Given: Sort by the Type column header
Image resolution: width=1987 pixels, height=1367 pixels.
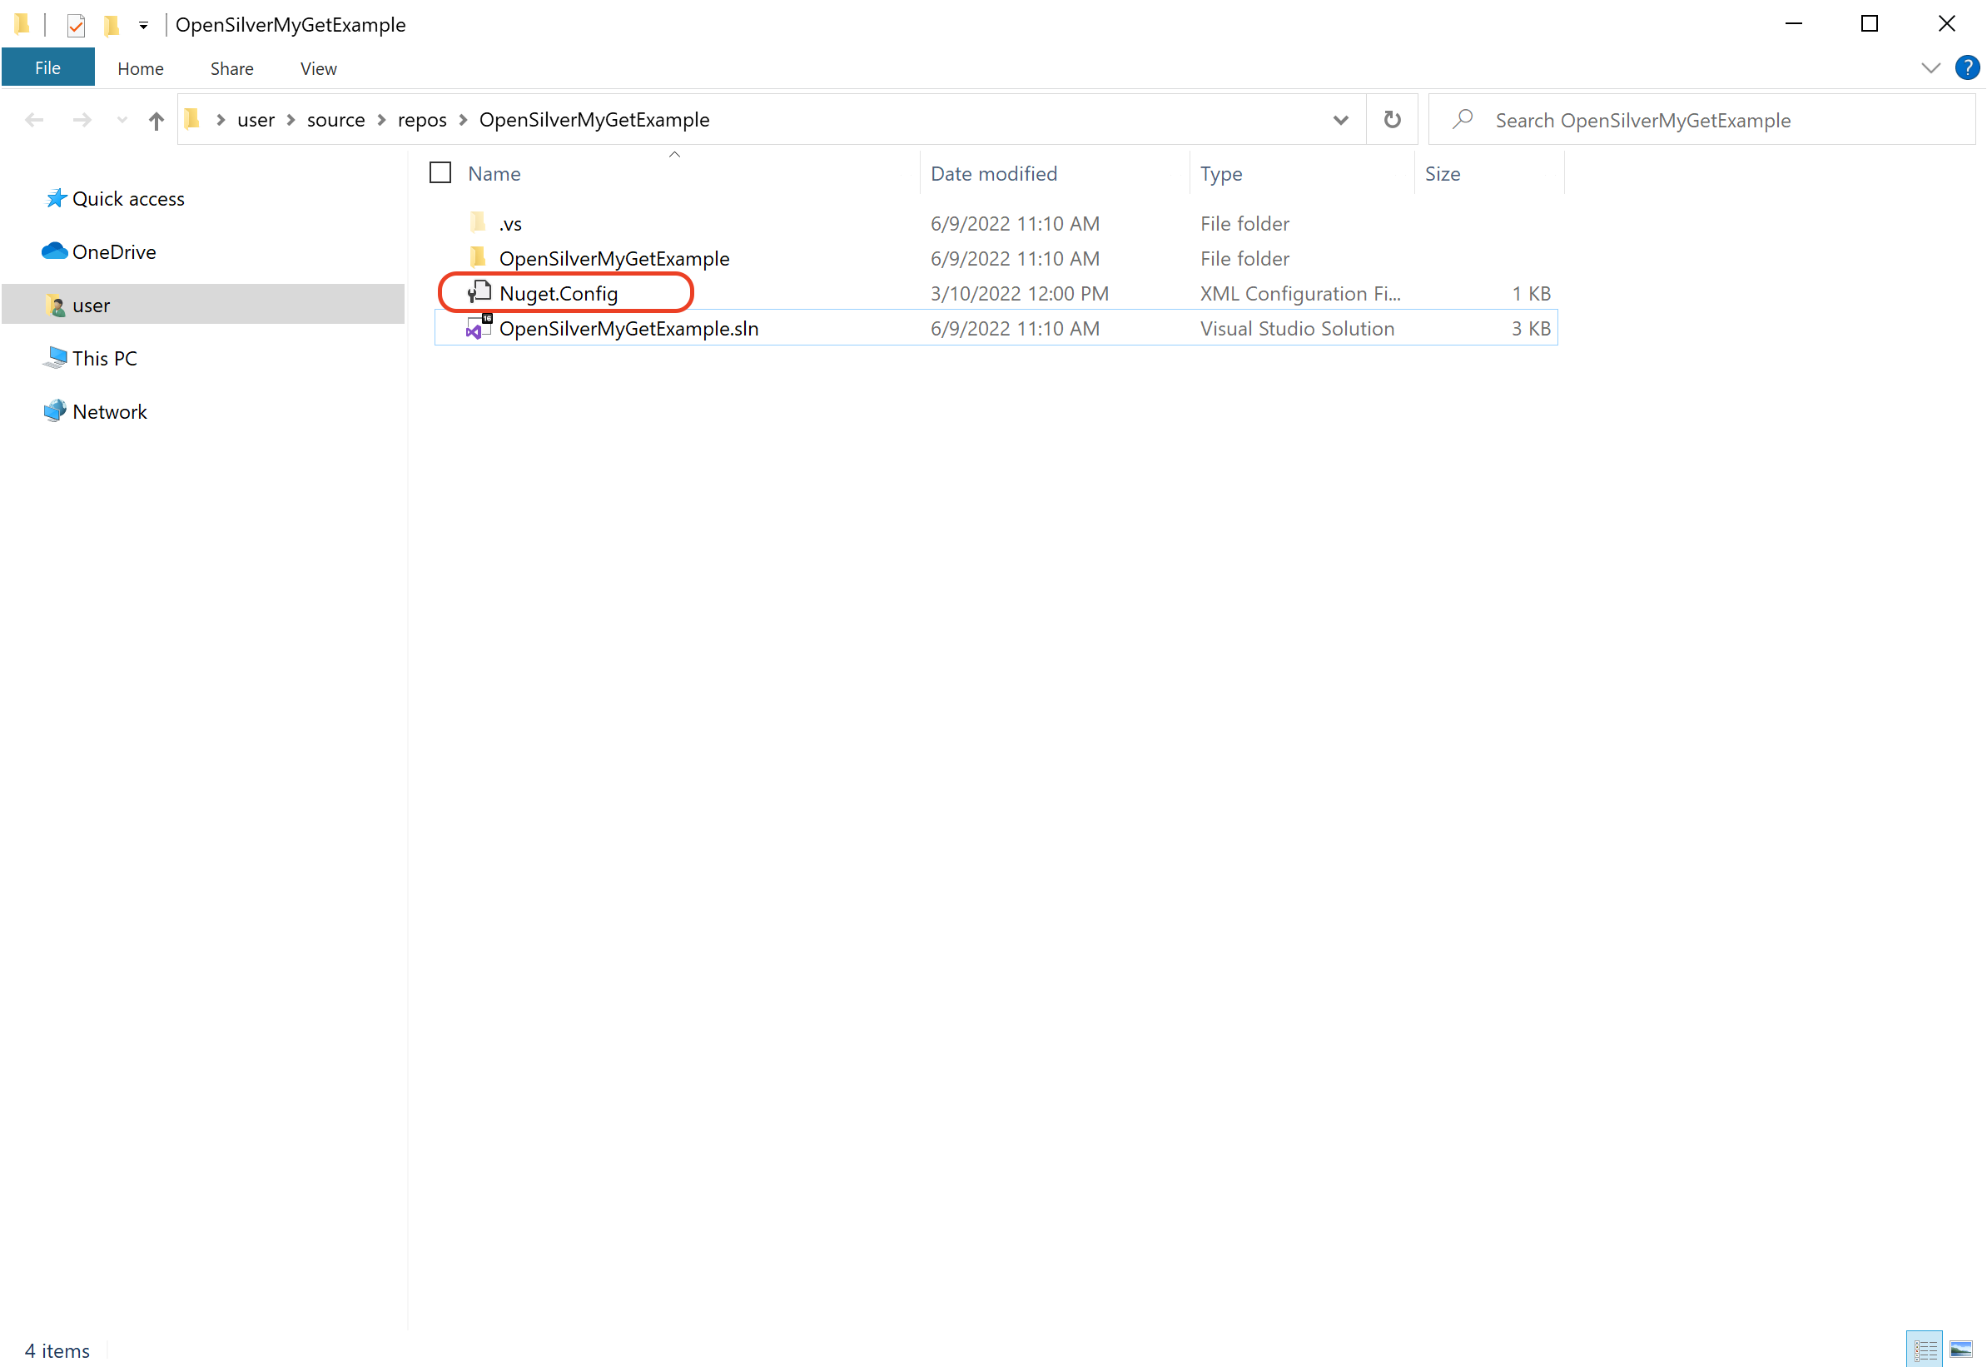Looking at the screenshot, I should click(1221, 174).
